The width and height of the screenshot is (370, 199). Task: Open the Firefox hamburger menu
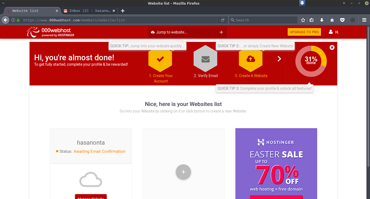click(364, 20)
